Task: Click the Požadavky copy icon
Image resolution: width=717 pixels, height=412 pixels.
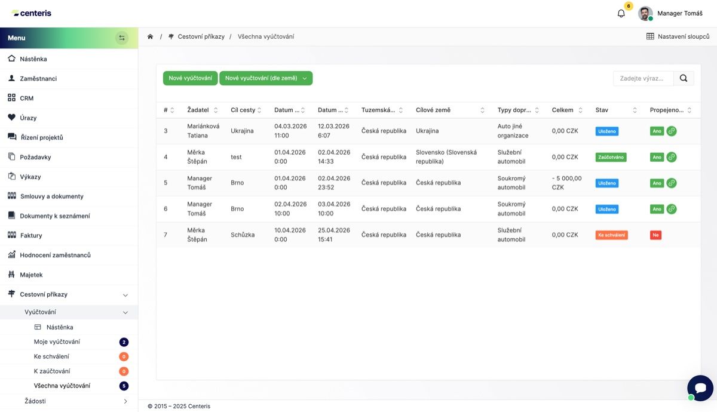Action: pyautogui.click(x=11, y=156)
